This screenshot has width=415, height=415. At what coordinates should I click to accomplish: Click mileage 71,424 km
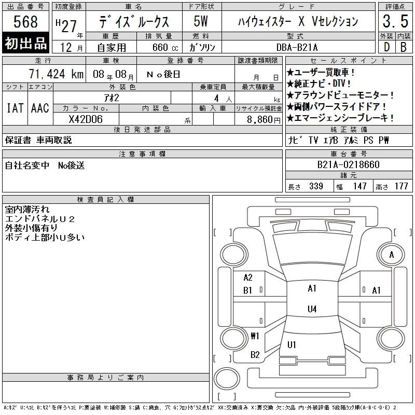(x=56, y=74)
